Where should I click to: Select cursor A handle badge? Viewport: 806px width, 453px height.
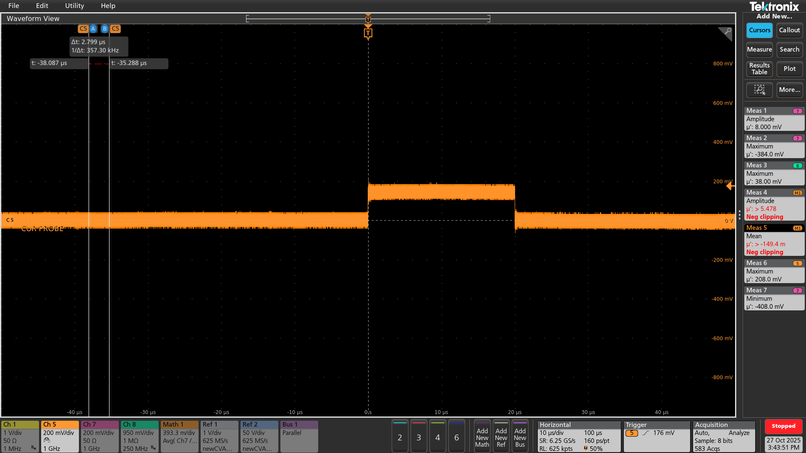click(x=93, y=29)
